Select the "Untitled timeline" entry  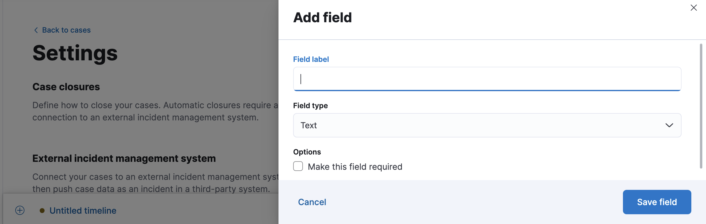click(x=83, y=210)
